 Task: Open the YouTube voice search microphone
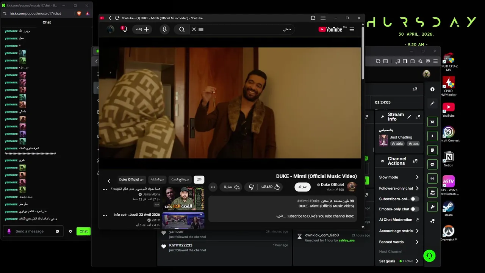[x=164, y=29]
